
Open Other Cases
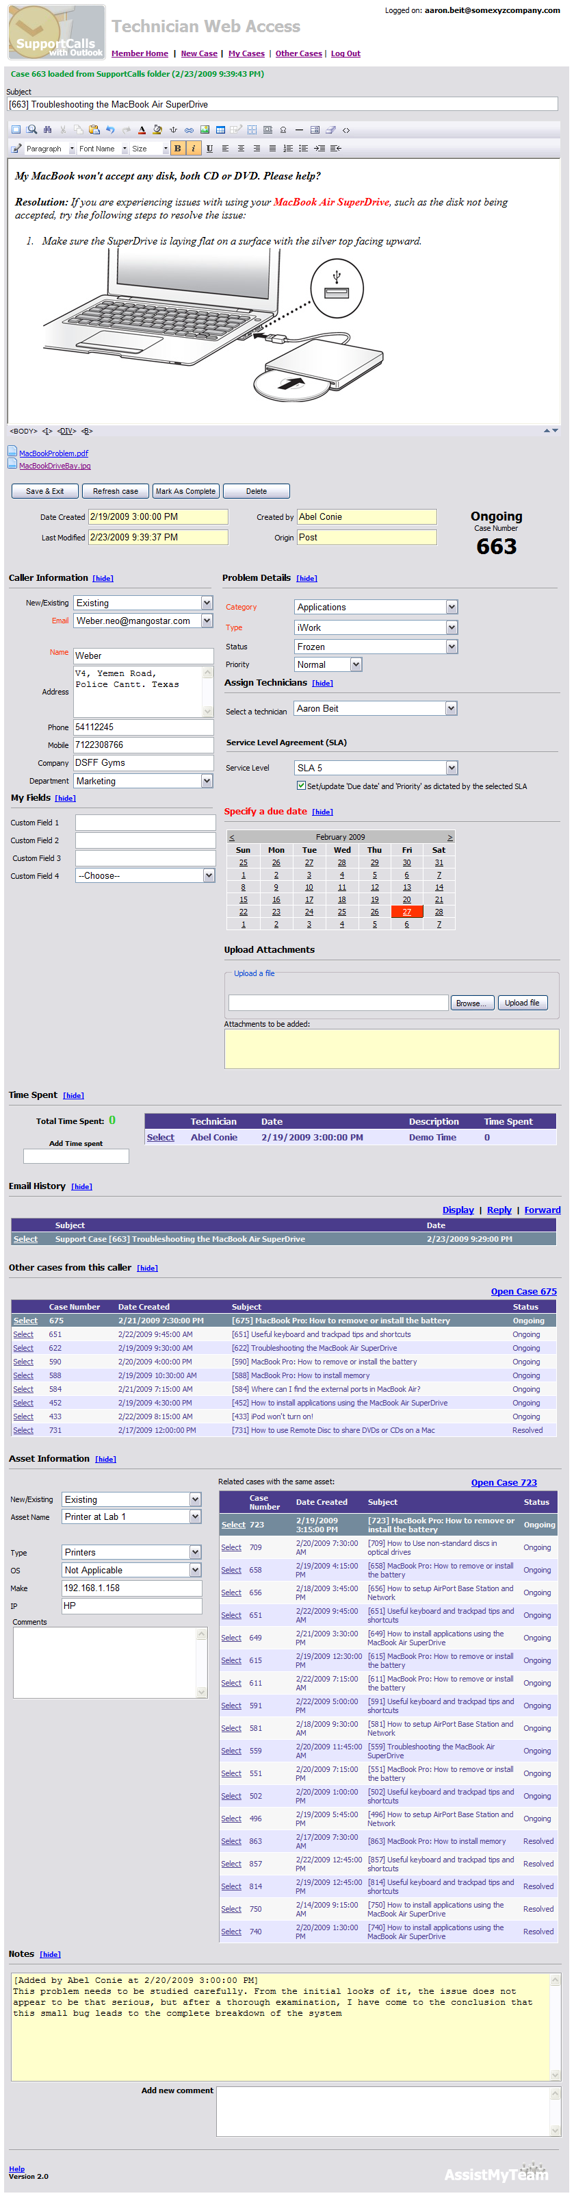pyautogui.click(x=299, y=53)
